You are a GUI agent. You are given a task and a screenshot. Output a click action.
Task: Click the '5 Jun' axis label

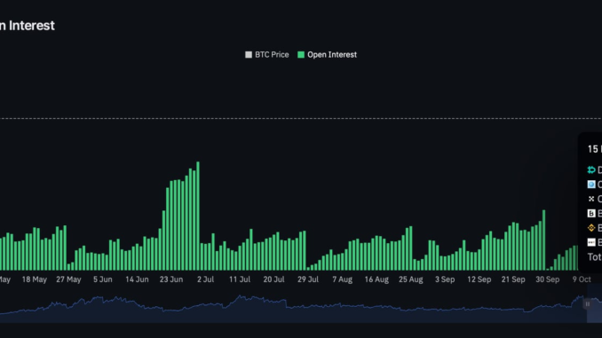click(103, 279)
